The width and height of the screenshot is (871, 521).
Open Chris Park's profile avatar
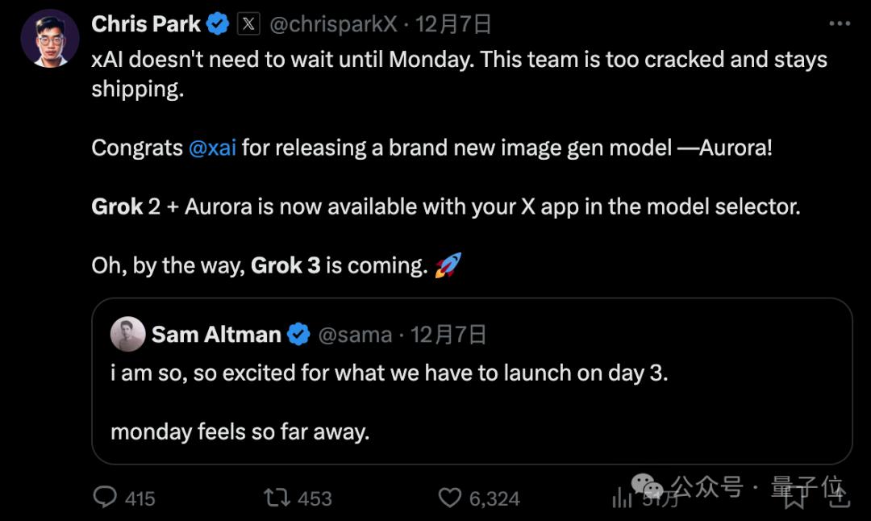point(50,38)
